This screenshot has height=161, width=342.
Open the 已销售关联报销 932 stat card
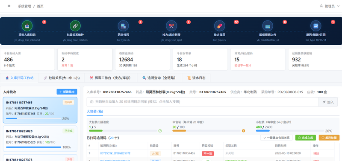tap(315, 59)
